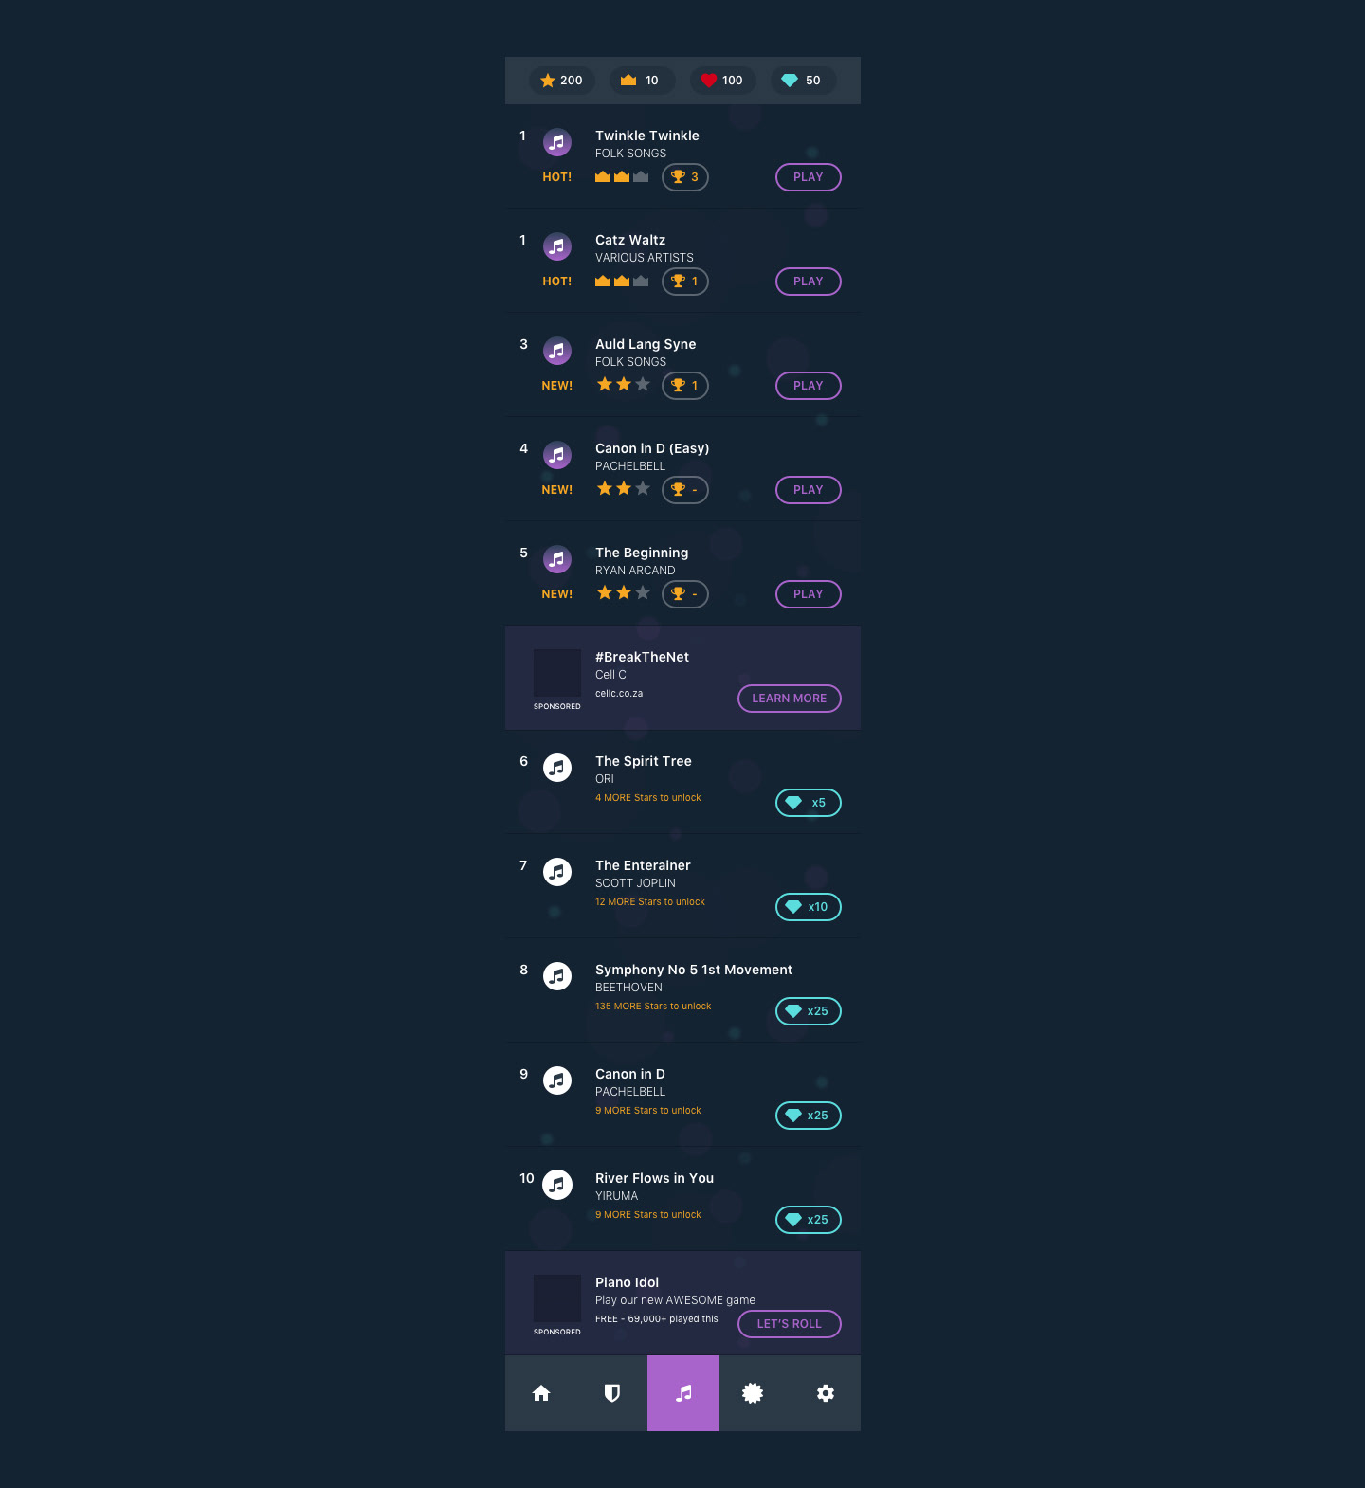Play Auld Lang Syne
Image resolution: width=1365 pixels, height=1488 pixels.
point(809,386)
